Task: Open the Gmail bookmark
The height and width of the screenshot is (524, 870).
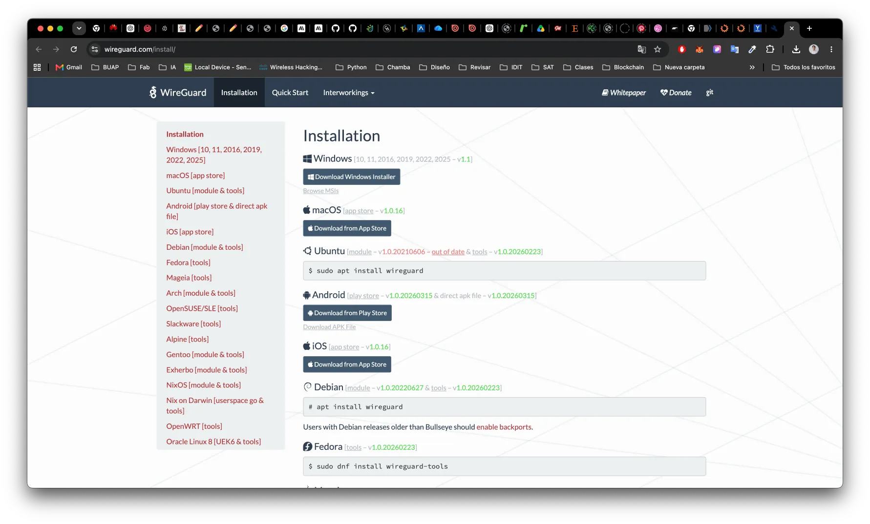Action: pos(69,67)
